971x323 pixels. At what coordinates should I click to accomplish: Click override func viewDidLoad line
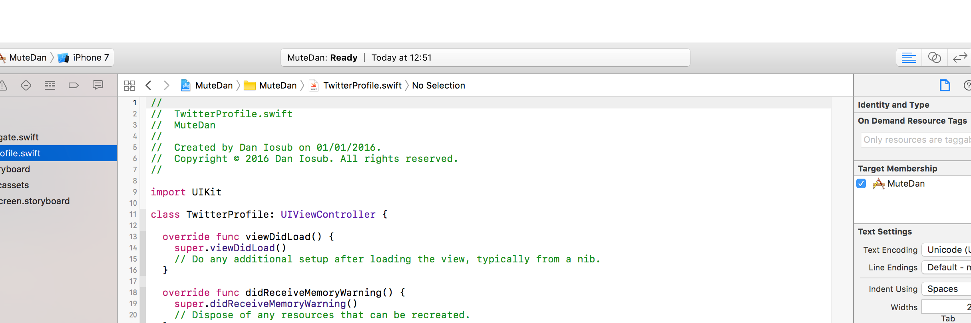pyautogui.click(x=248, y=237)
